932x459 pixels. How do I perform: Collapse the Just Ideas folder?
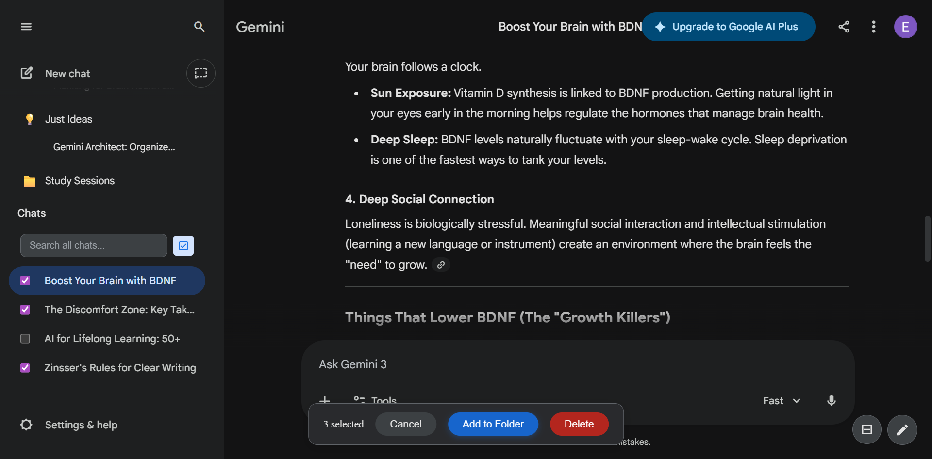coord(68,119)
